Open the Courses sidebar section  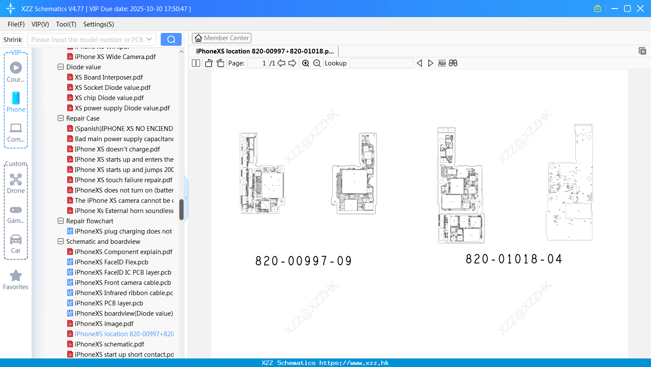[x=16, y=72]
